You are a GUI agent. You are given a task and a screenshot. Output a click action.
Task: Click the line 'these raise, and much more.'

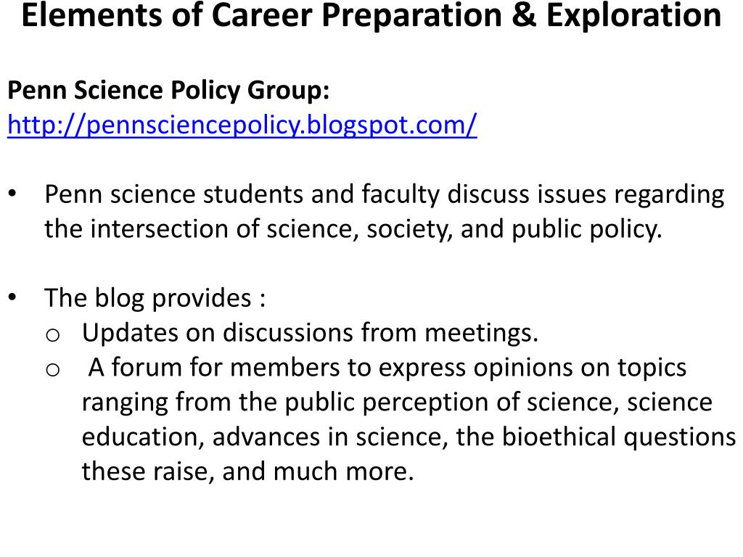(x=248, y=471)
